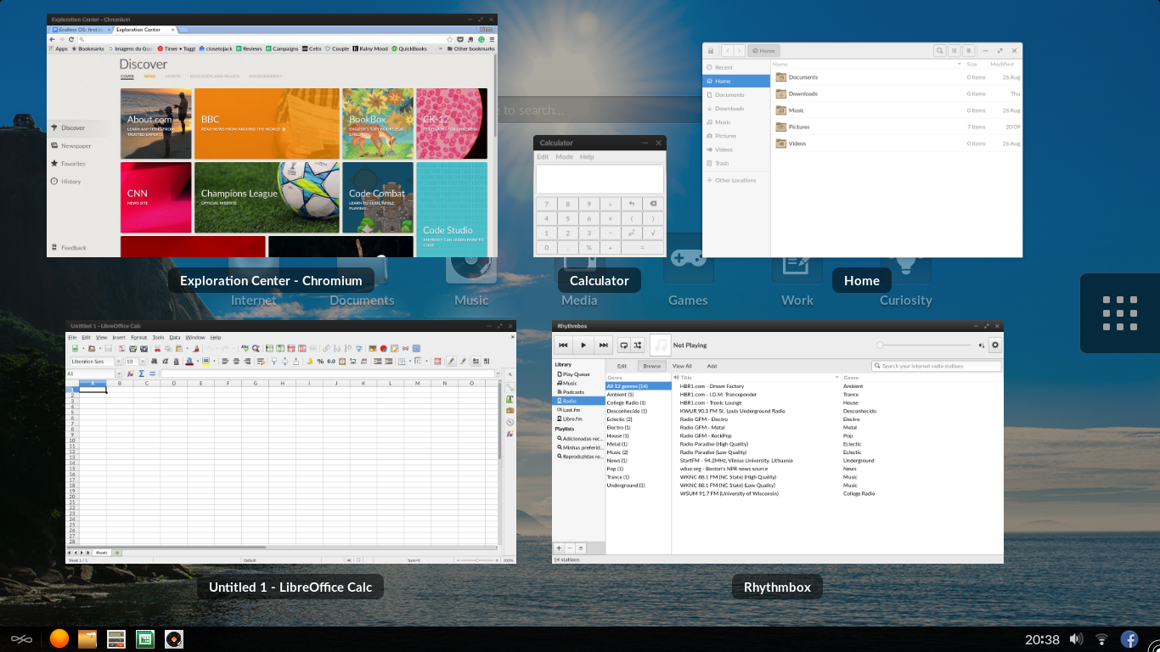Click the square root key in Calculator
Viewport: 1160px width, 652px height.
653,233
